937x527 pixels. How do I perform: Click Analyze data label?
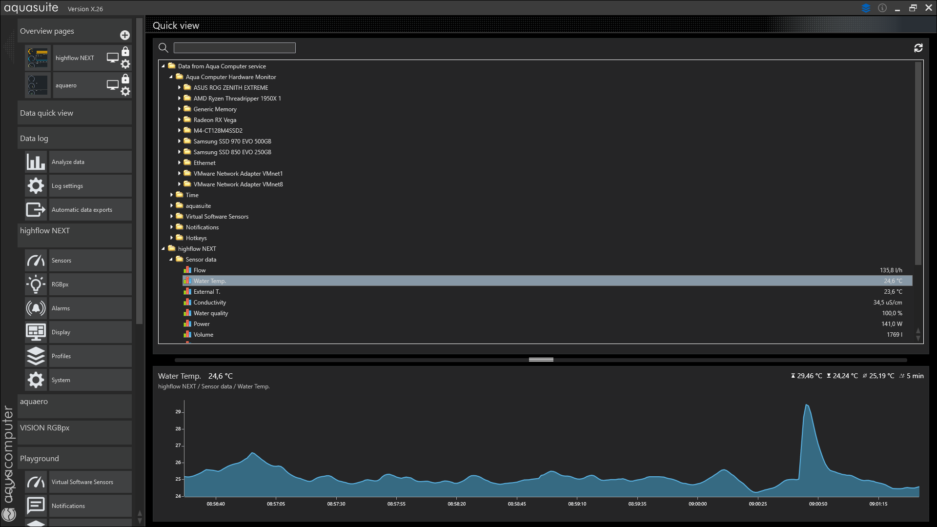point(68,162)
